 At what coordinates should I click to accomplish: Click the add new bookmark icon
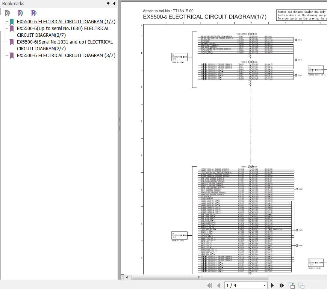click(x=21, y=14)
